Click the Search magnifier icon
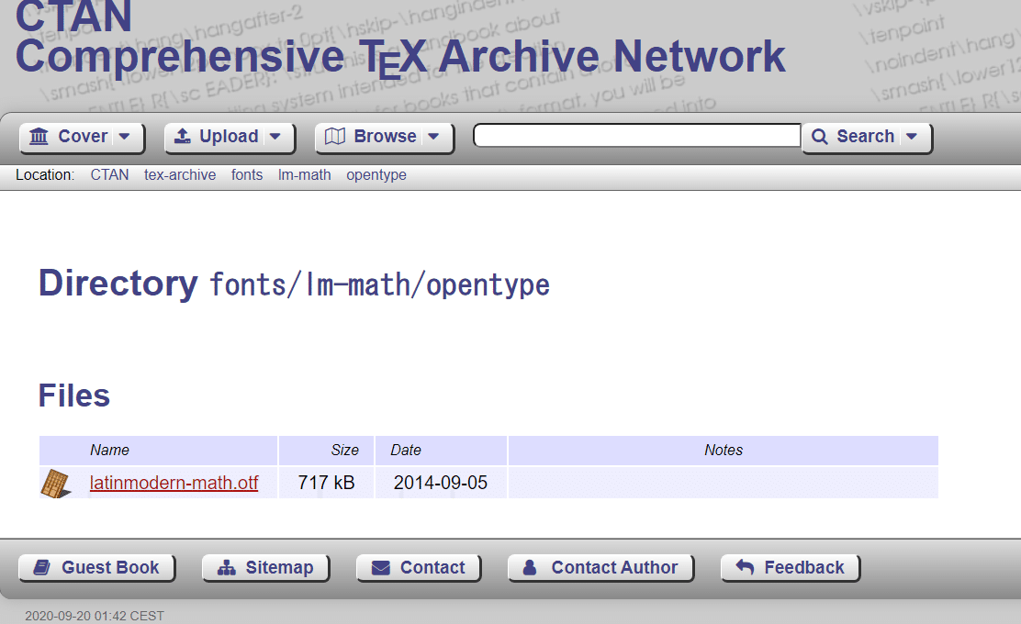The width and height of the screenshot is (1021, 624). pyautogui.click(x=820, y=137)
